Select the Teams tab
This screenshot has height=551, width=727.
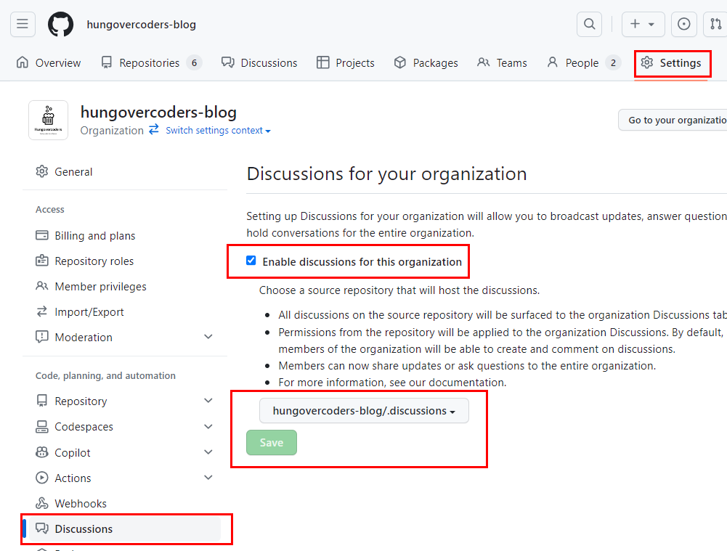502,62
